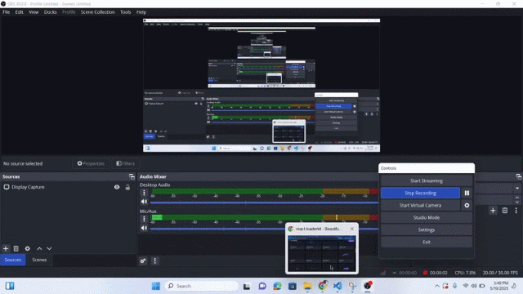Move source up with the up arrow
The image size is (523, 294).
click(39, 248)
